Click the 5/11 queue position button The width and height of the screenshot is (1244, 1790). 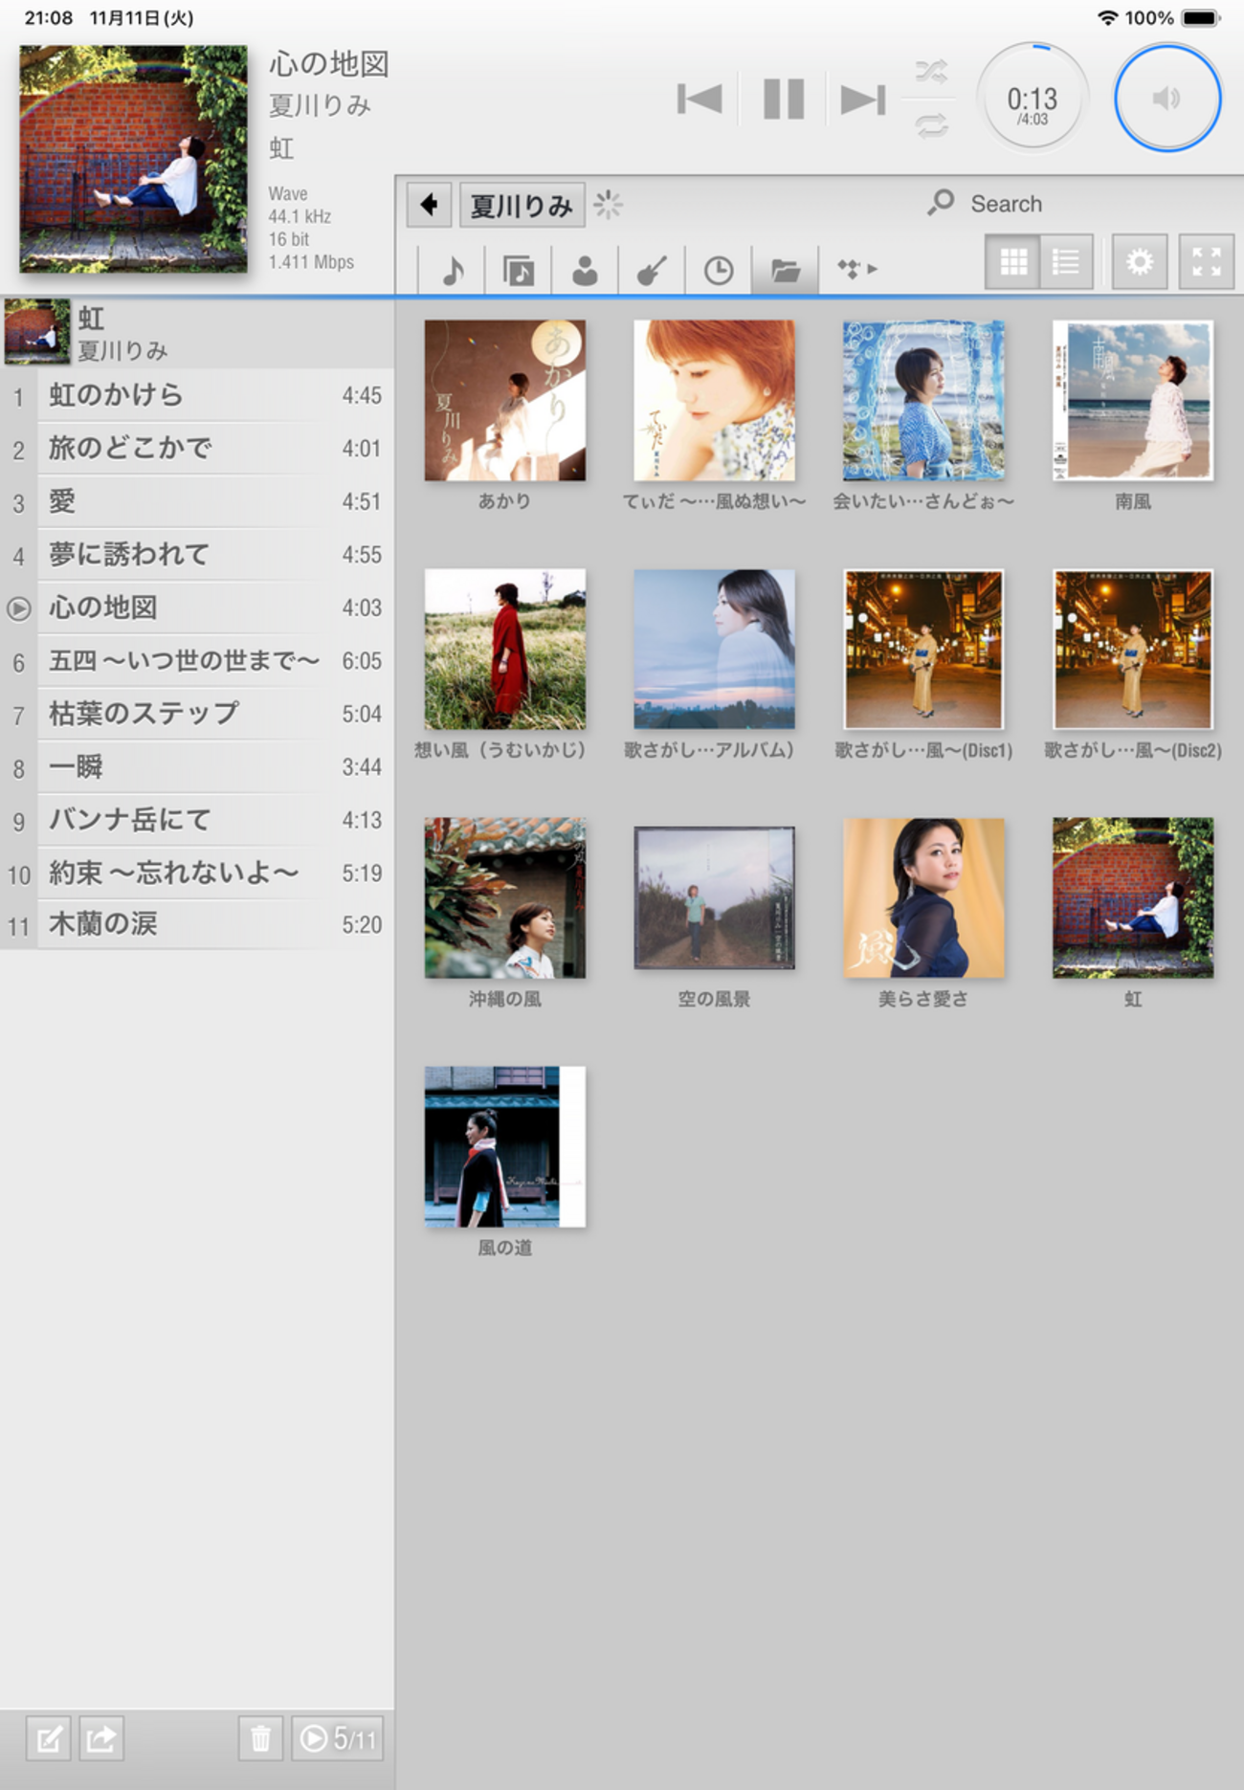coord(338,1737)
